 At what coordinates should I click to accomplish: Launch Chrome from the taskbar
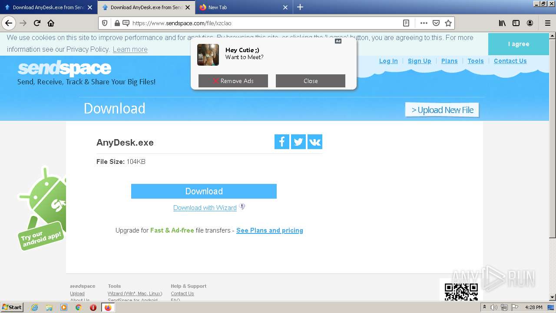pyautogui.click(x=79, y=307)
